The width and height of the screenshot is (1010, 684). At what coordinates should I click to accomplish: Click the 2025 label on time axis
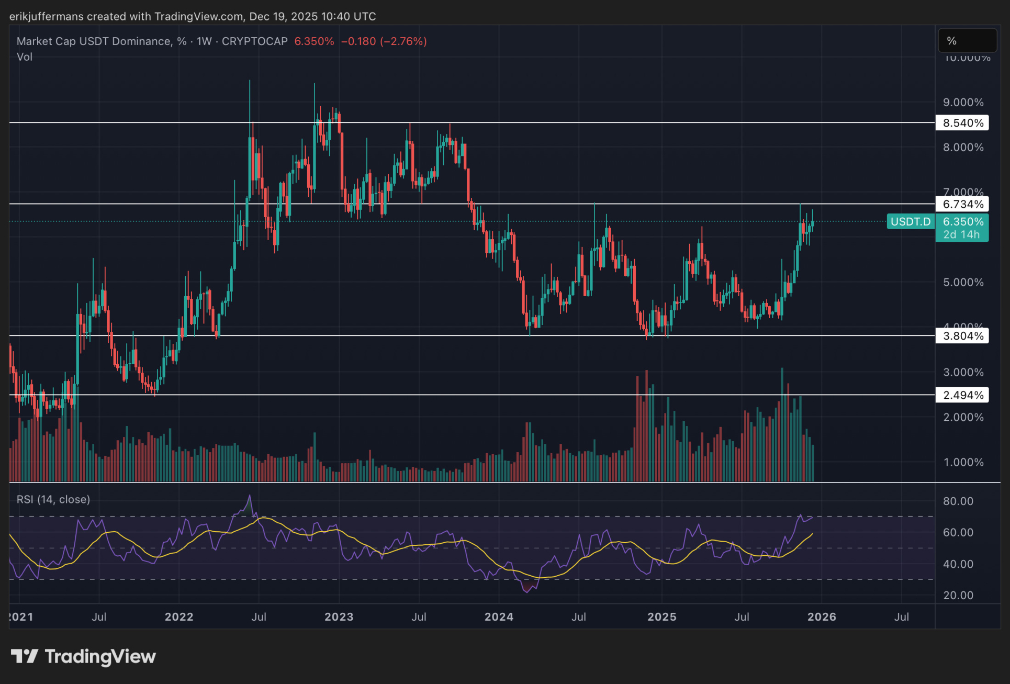click(661, 616)
